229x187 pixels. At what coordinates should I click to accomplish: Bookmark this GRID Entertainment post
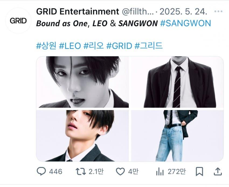[x=199, y=172]
